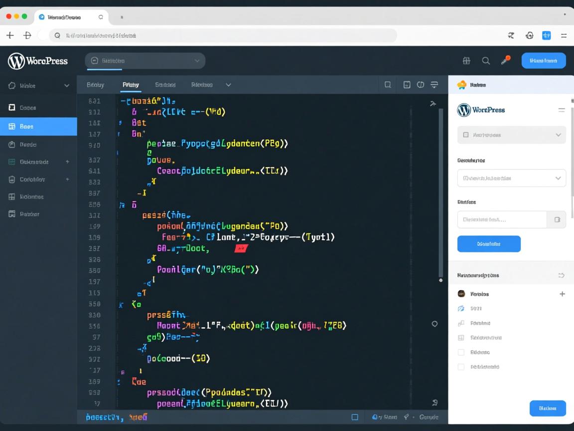The image size is (574, 431).
Task: Click the blue button at the panel bottom
Action: click(x=547, y=408)
